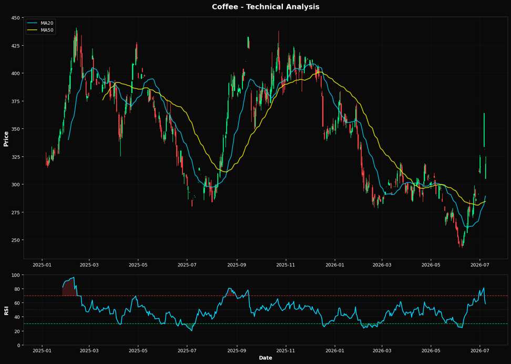Click 2025-01 date under the RSI panel
Image resolution: width=511 pixels, height=364 pixels.
[43, 351]
